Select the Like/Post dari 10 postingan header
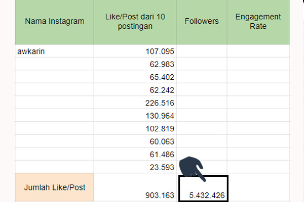 (x=135, y=22)
